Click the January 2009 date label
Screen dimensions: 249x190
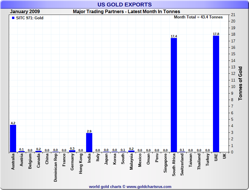pos(25,12)
